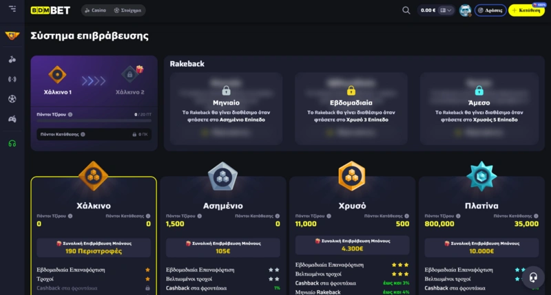Open the live broadcast sidebar icon

coord(12,79)
